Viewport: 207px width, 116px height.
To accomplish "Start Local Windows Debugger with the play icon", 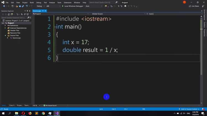I will 63,6.
